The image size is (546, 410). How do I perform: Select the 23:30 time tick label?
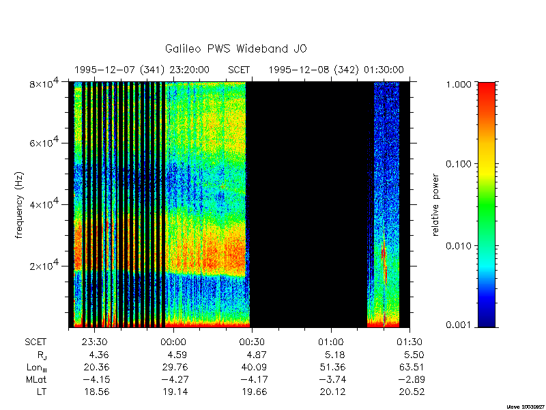click(95, 342)
